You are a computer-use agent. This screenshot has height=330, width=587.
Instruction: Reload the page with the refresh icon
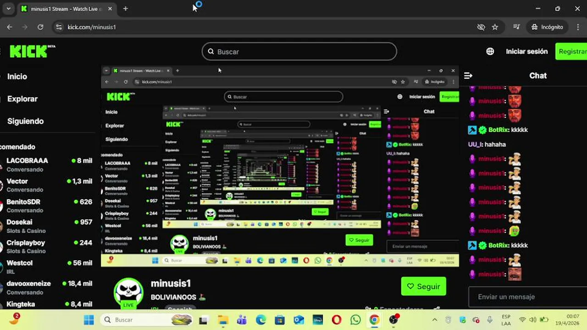pyautogui.click(x=40, y=27)
